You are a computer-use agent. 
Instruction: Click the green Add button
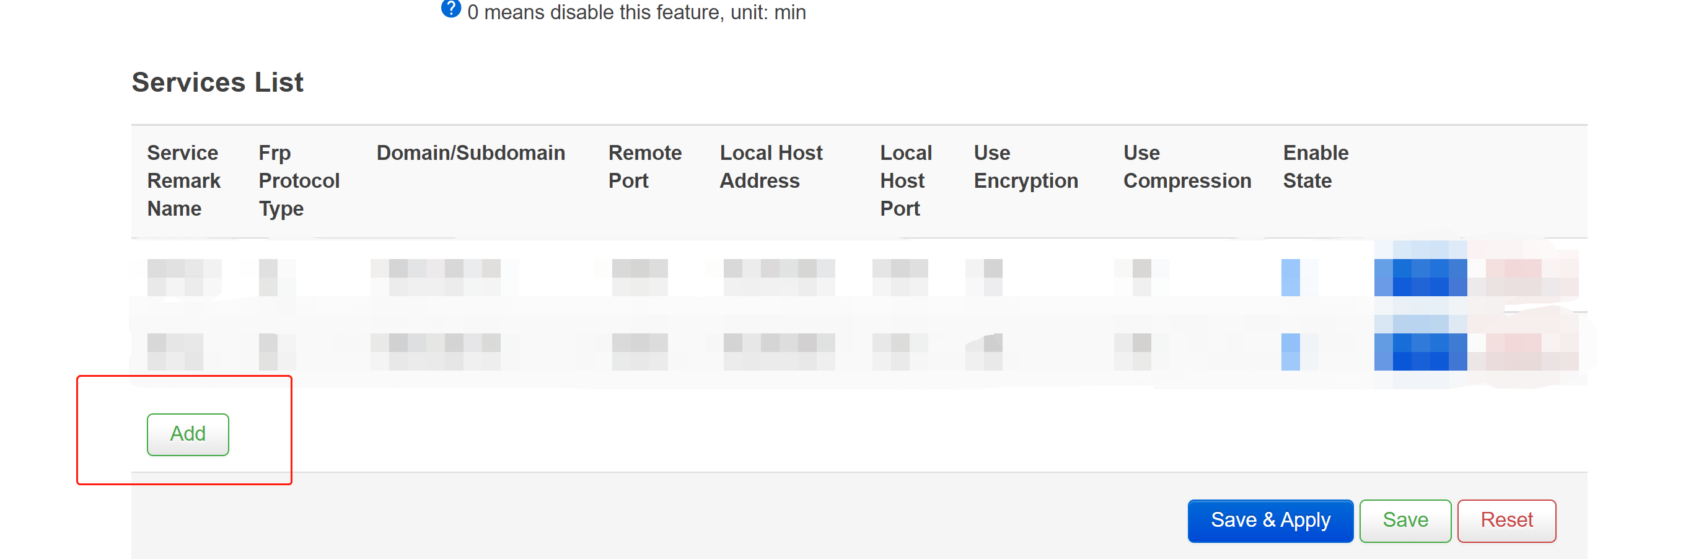(x=188, y=434)
